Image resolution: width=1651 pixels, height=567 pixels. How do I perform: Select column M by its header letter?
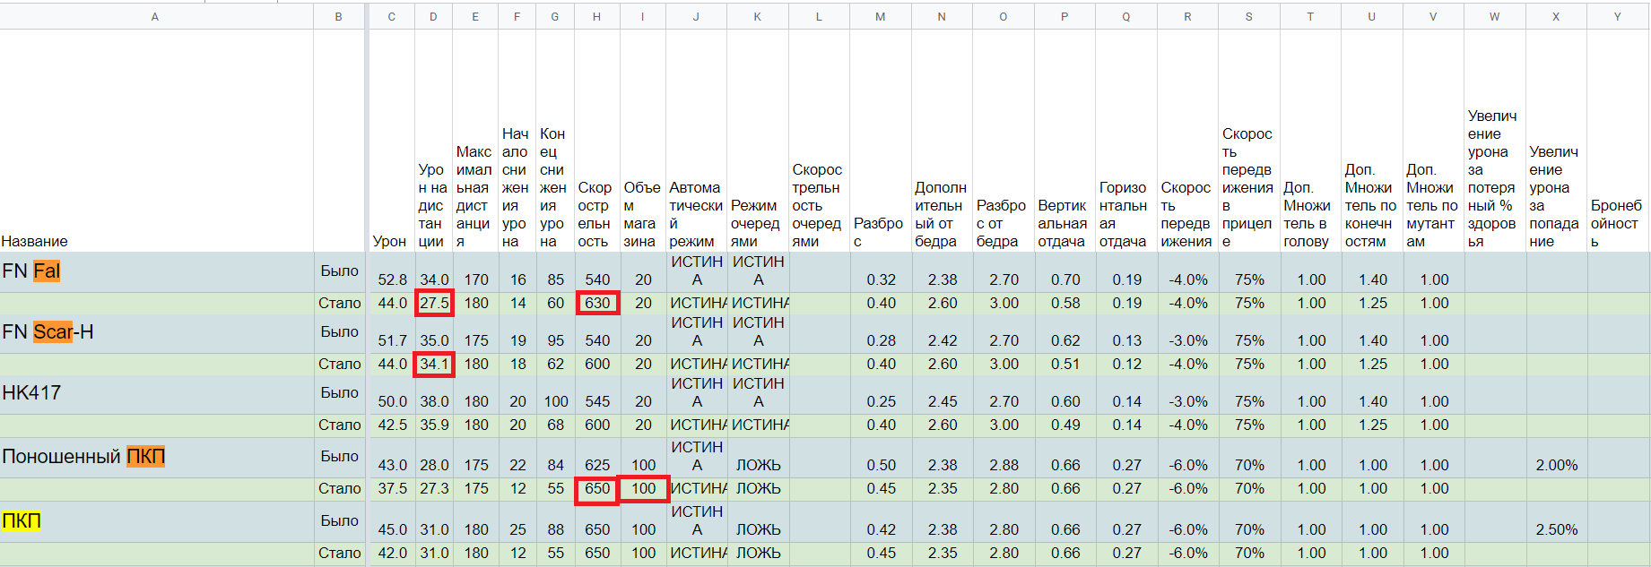click(x=881, y=16)
